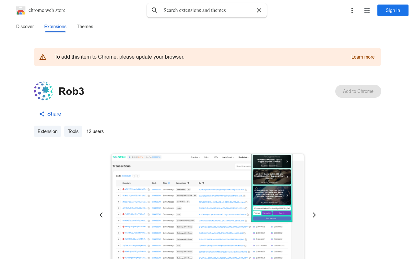Clear the search box with X icon
The width and height of the screenshot is (415, 259).
259,10
